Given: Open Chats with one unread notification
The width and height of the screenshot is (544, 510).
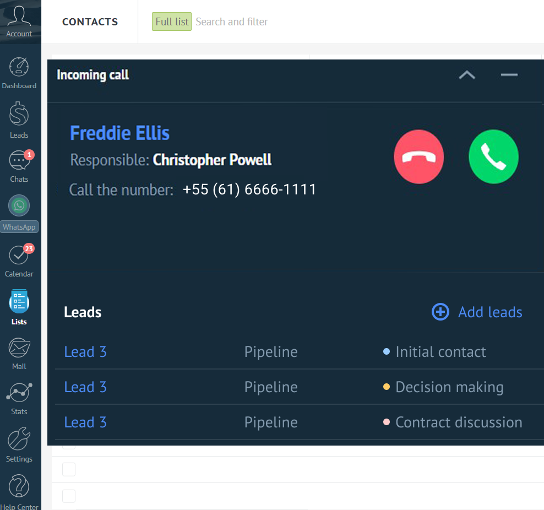Looking at the screenshot, I should pyautogui.click(x=19, y=166).
